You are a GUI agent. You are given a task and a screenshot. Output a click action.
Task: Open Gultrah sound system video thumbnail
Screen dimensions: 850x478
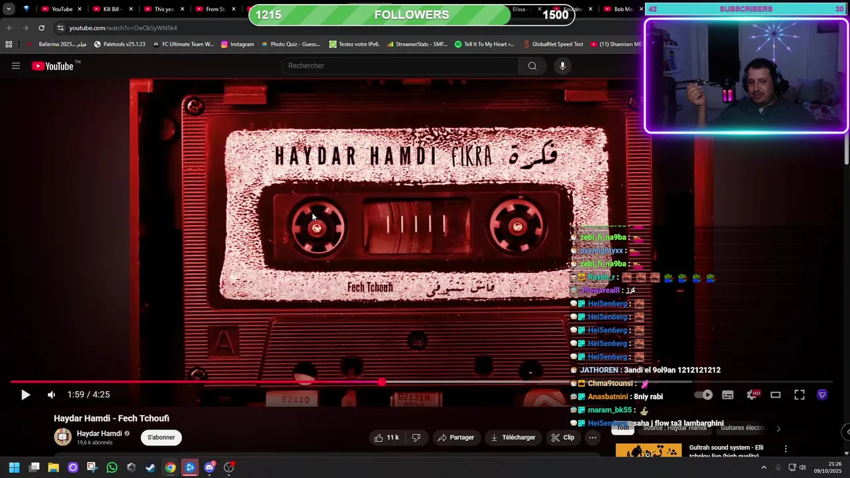649,451
